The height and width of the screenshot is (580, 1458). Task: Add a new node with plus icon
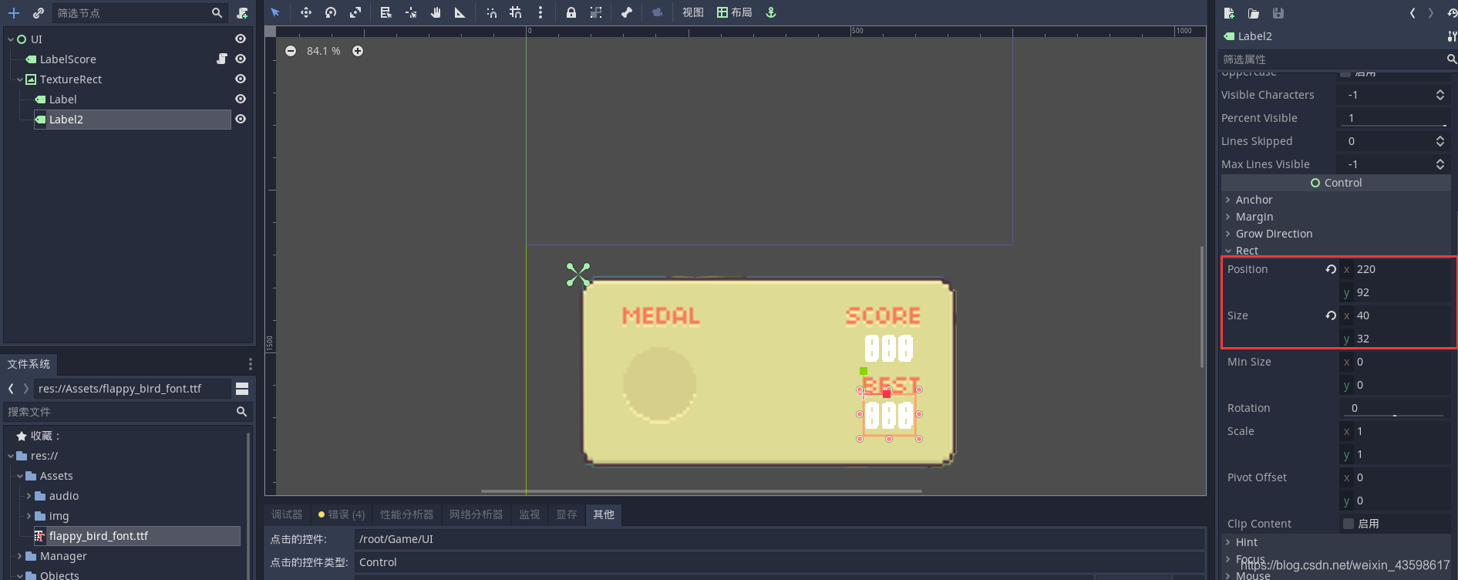(x=14, y=13)
